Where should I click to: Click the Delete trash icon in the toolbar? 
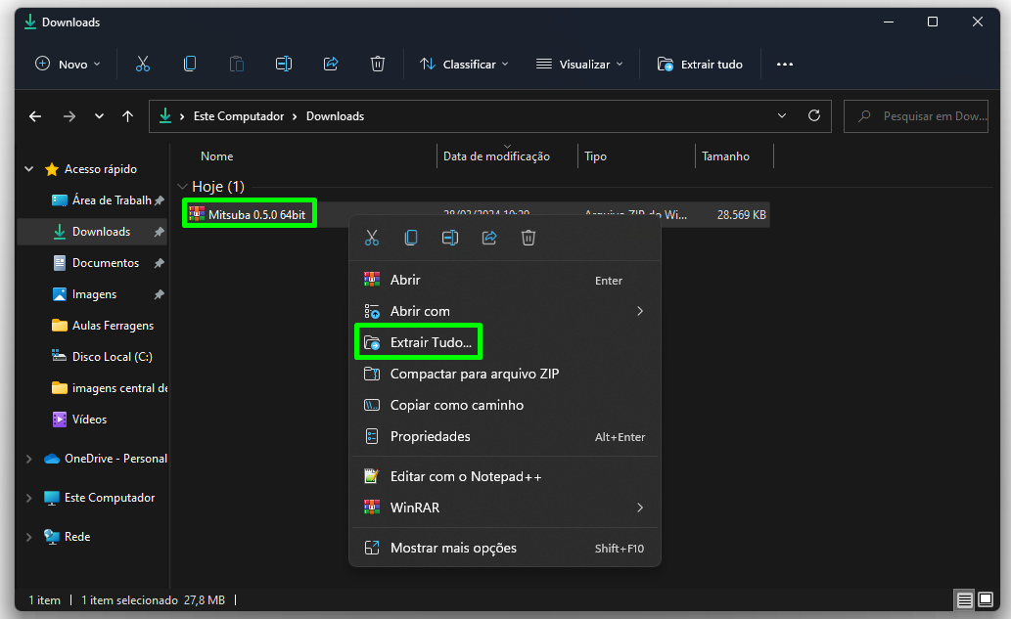pyautogui.click(x=378, y=64)
